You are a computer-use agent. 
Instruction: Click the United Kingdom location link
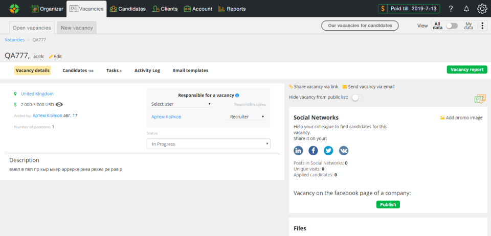37,94
